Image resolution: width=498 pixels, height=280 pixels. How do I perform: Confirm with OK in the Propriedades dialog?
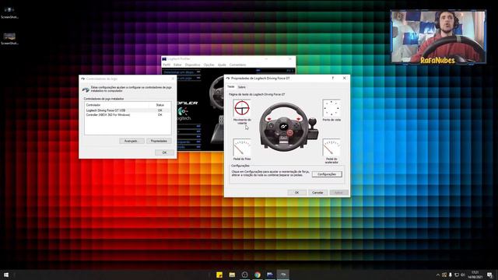click(x=297, y=193)
